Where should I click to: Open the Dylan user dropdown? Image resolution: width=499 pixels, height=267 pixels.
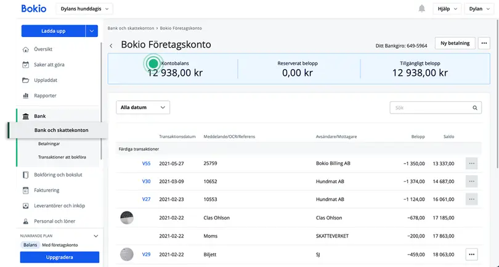tap(479, 9)
